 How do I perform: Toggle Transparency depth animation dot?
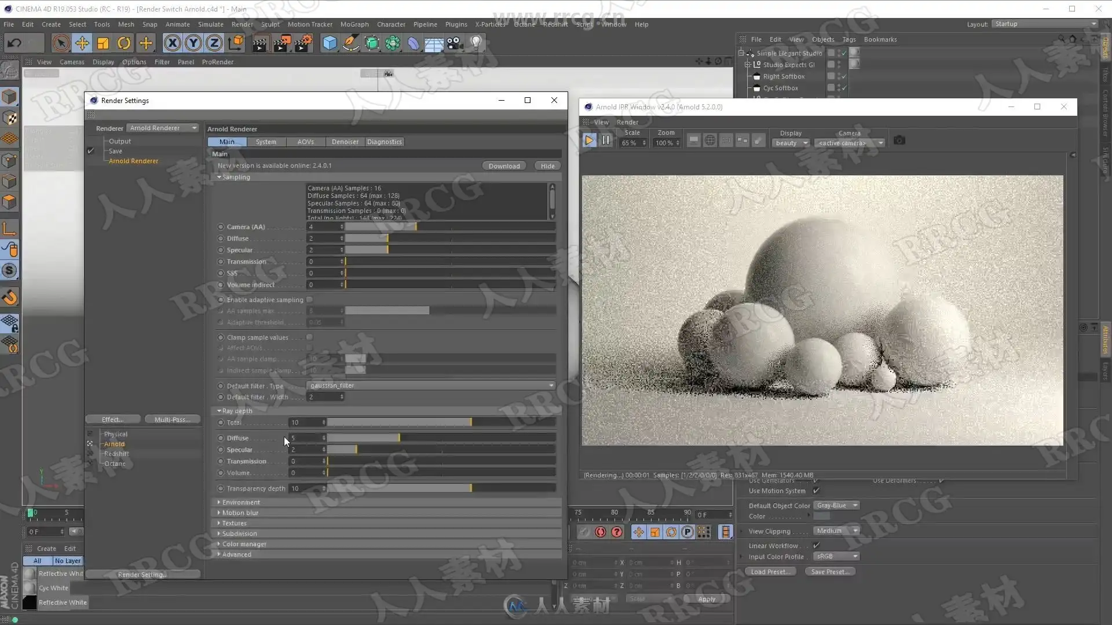(x=221, y=488)
